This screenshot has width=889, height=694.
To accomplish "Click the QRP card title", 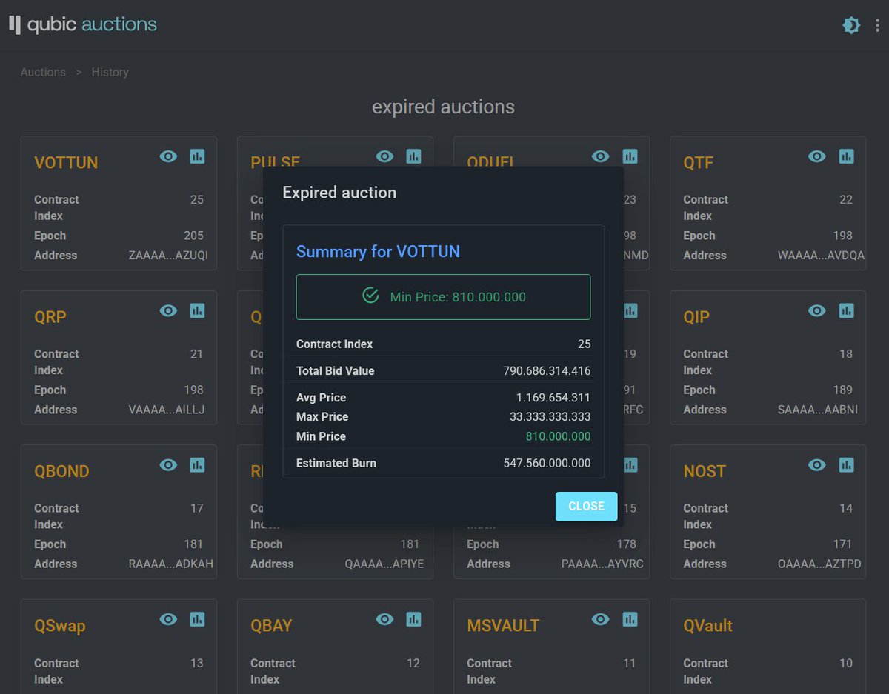I will pyautogui.click(x=50, y=317).
